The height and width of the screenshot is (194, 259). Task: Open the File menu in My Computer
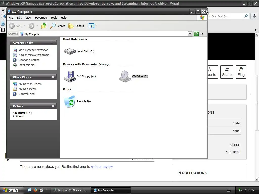click(11, 18)
